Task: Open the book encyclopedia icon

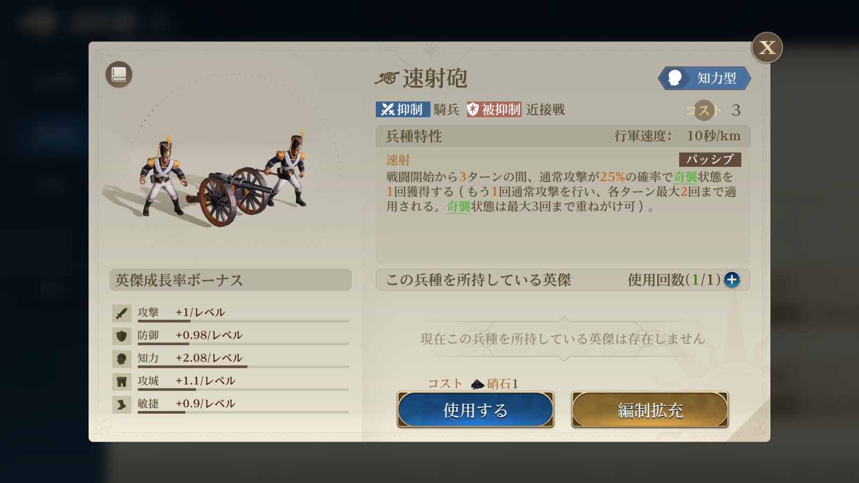Action: (x=119, y=75)
